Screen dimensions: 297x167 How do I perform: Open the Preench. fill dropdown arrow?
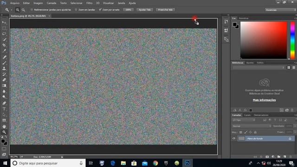pyautogui.click(x=295, y=132)
